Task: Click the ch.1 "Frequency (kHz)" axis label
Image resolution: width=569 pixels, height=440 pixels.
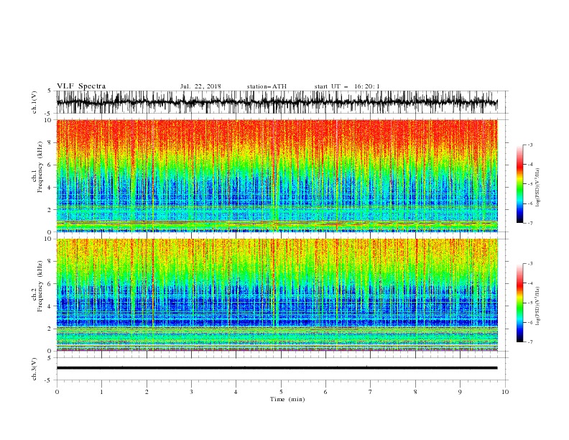Action: pos(42,167)
